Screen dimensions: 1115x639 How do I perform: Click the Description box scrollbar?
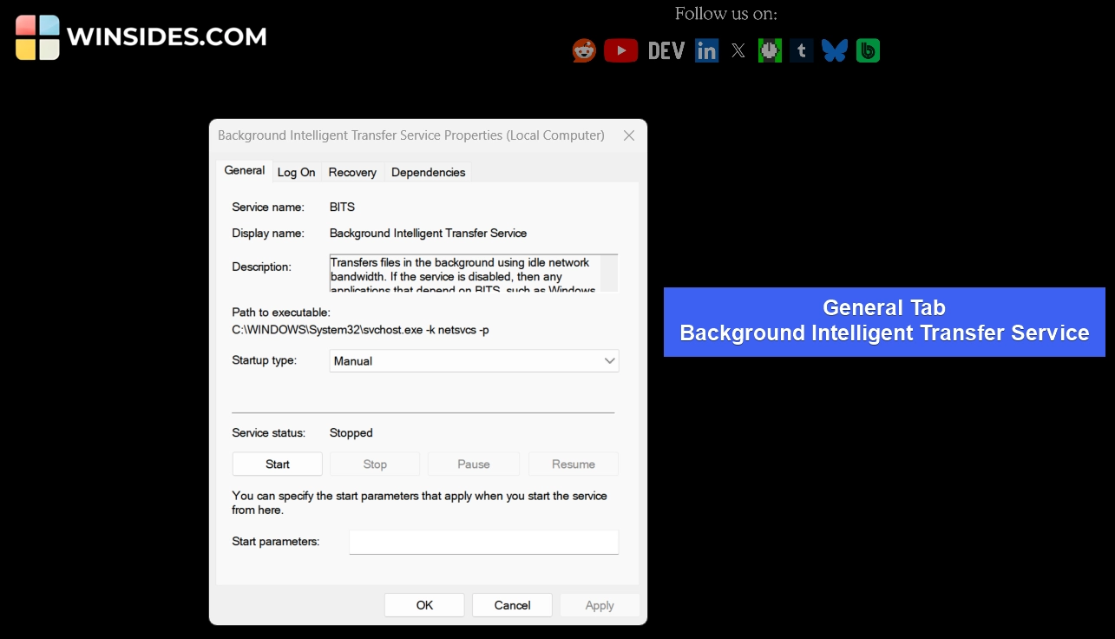[x=609, y=273]
